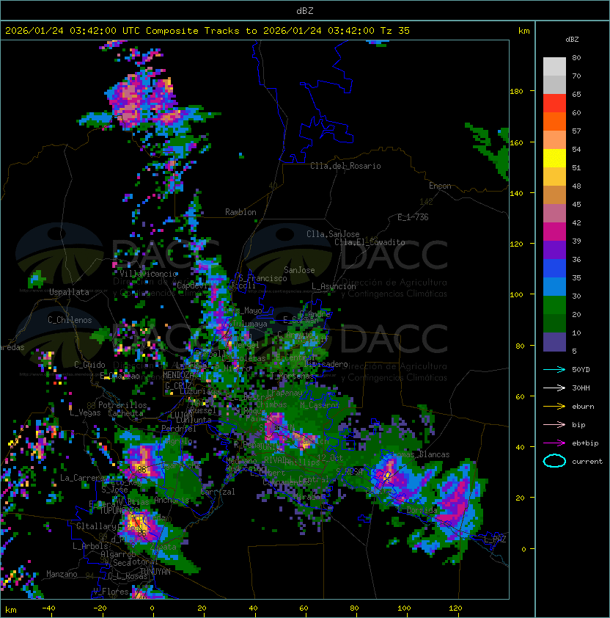610x618 pixels.
Task: Click the white 30HM arrow legend icon
Action: [554, 388]
